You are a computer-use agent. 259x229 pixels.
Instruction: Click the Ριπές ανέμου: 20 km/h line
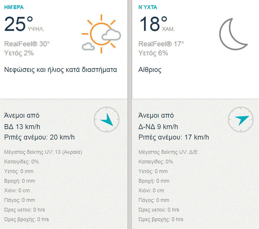click(39, 137)
